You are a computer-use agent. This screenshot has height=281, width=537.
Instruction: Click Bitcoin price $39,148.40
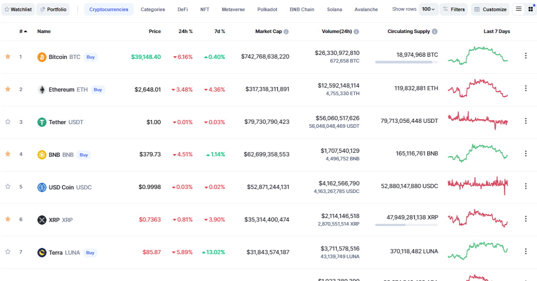point(146,57)
